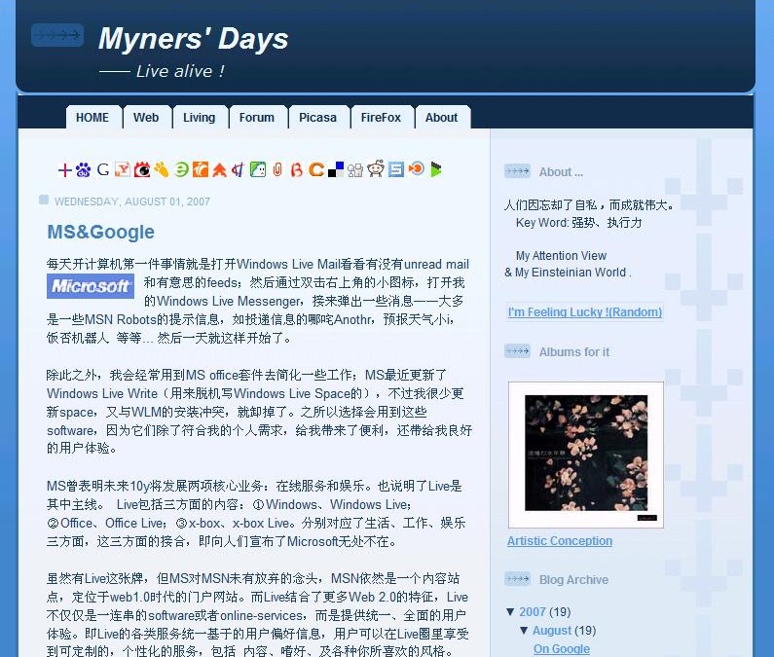Click the WEDNESDAY, AUGUST 01, 2007 date
Viewport: 774px width, 657px height.
click(x=132, y=201)
